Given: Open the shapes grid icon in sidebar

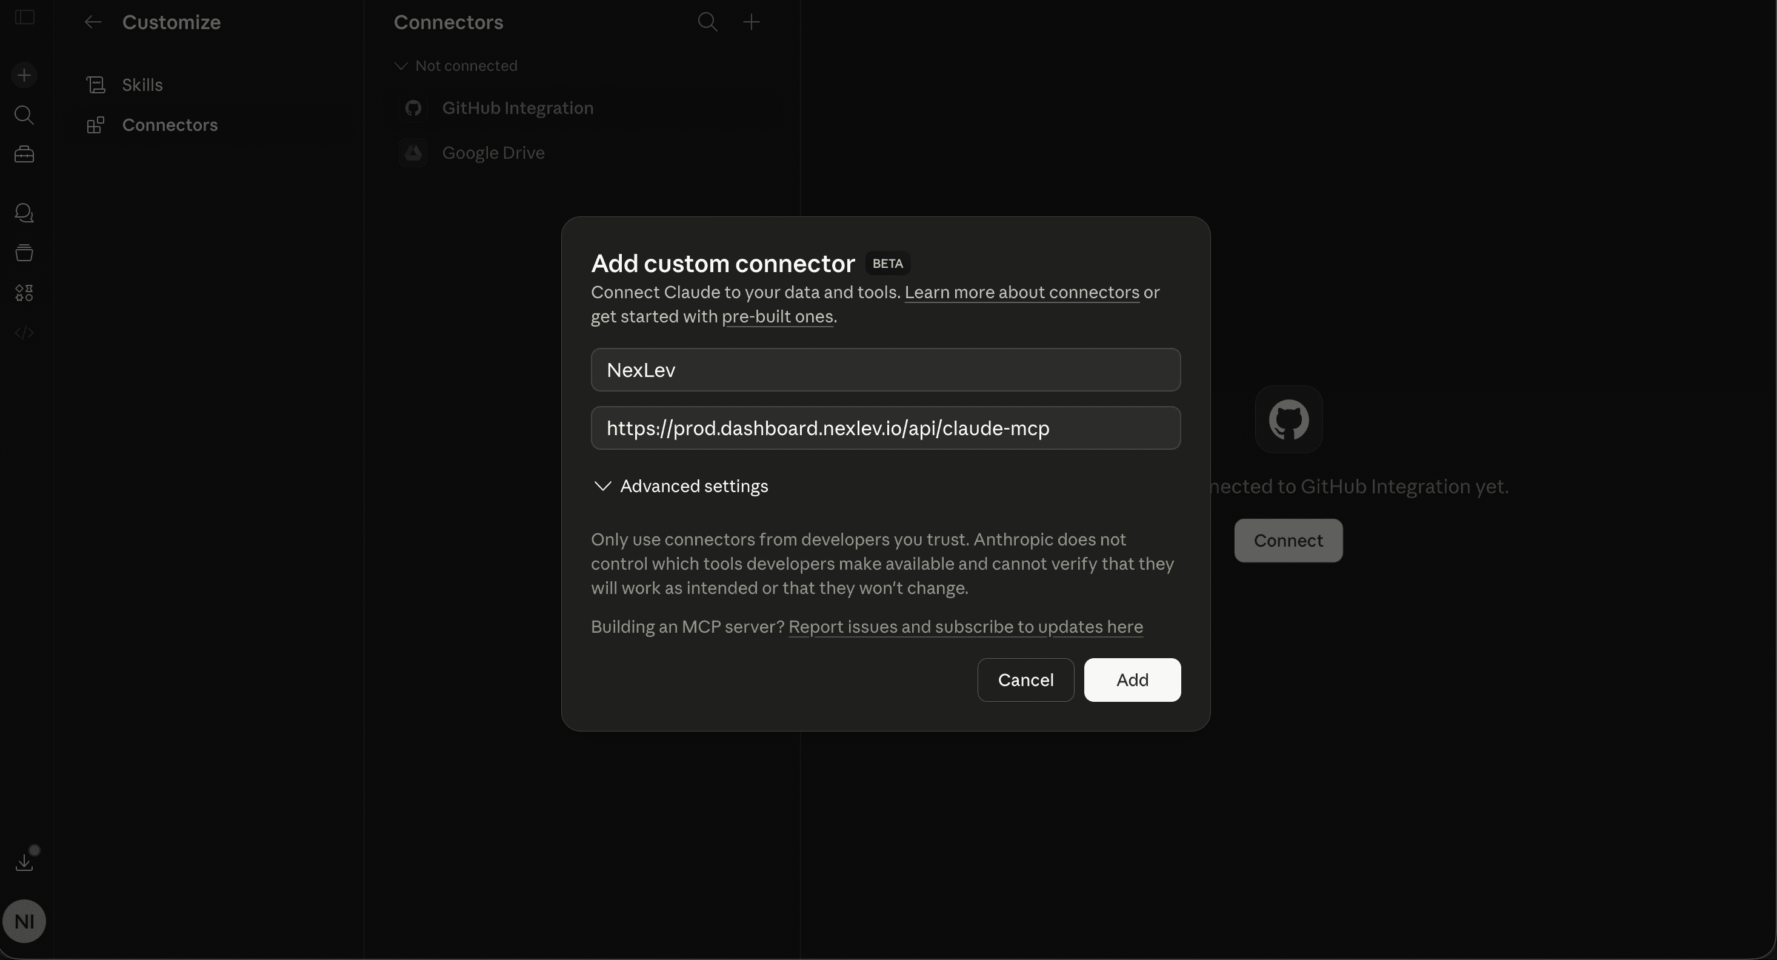Looking at the screenshot, I should pyautogui.click(x=24, y=293).
